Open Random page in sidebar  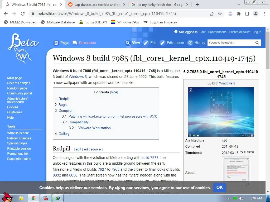(x=17, y=88)
